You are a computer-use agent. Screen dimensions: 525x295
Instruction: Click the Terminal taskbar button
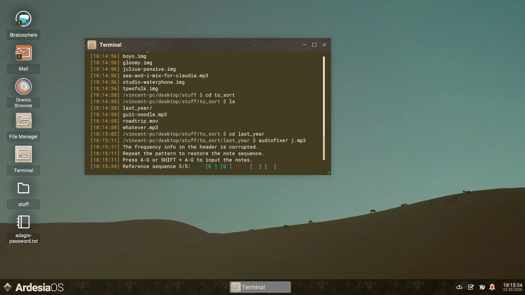[260, 287]
